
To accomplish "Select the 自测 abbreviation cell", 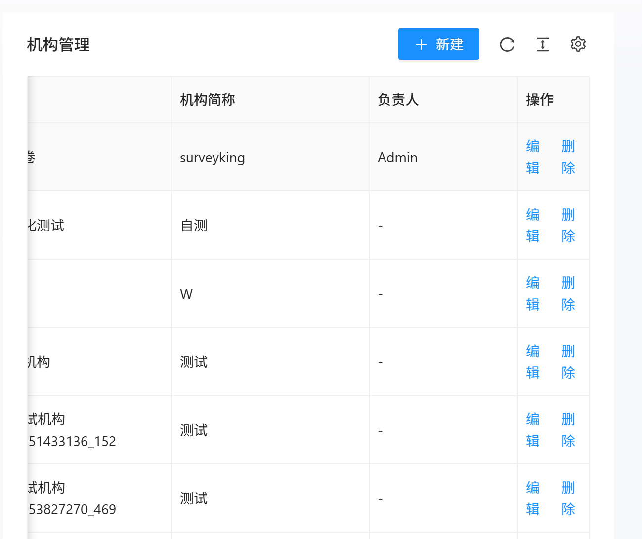I will coord(270,225).
